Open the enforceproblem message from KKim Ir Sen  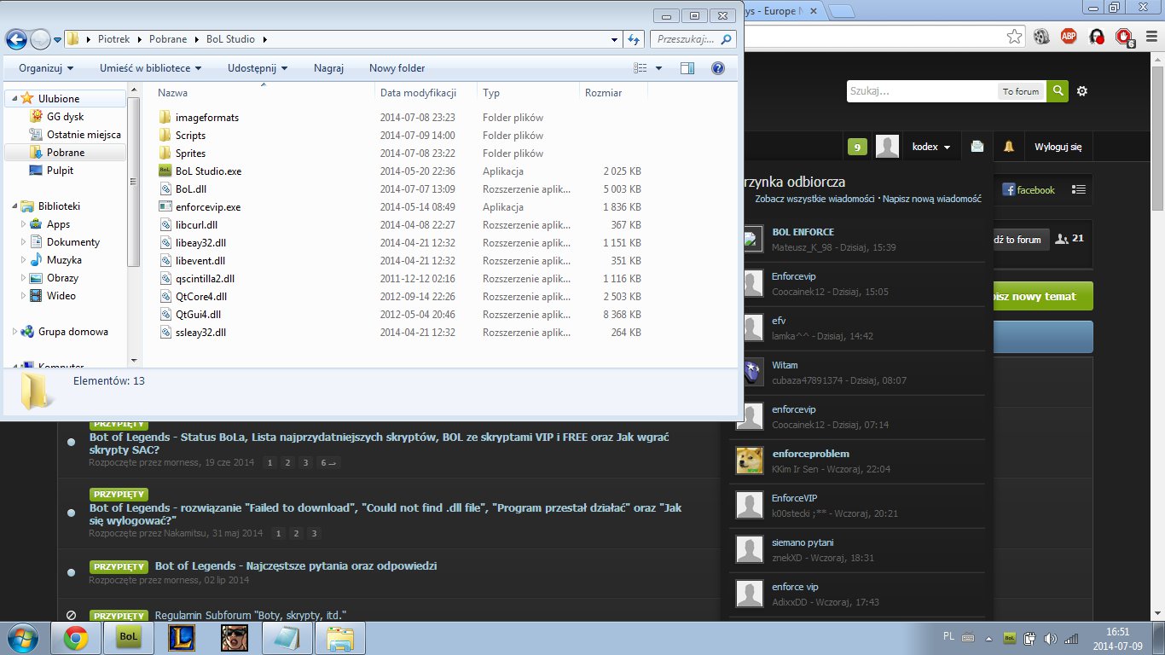click(810, 454)
